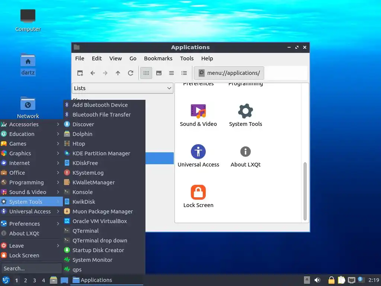The width and height of the screenshot is (381, 286).
Task: Launch KDiskFree
Action: pyautogui.click(x=104, y=163)
